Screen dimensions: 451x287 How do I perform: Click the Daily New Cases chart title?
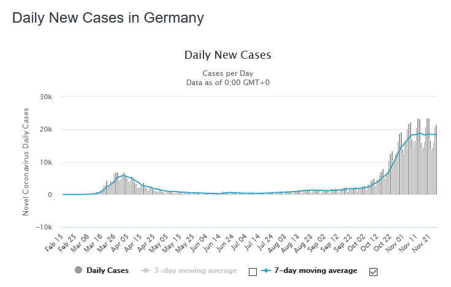227,55
